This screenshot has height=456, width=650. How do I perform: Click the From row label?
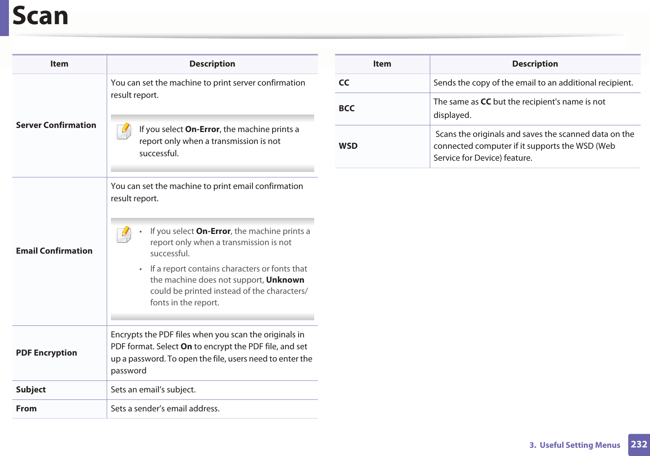(x=26, y=409)
